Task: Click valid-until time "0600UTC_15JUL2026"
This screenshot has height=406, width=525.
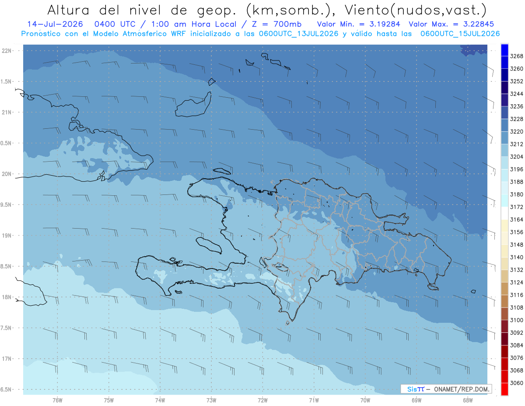Action: 460,34
